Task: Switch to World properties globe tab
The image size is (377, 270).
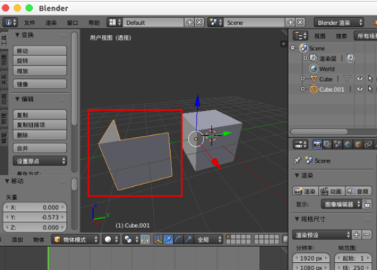Action: 347,144
